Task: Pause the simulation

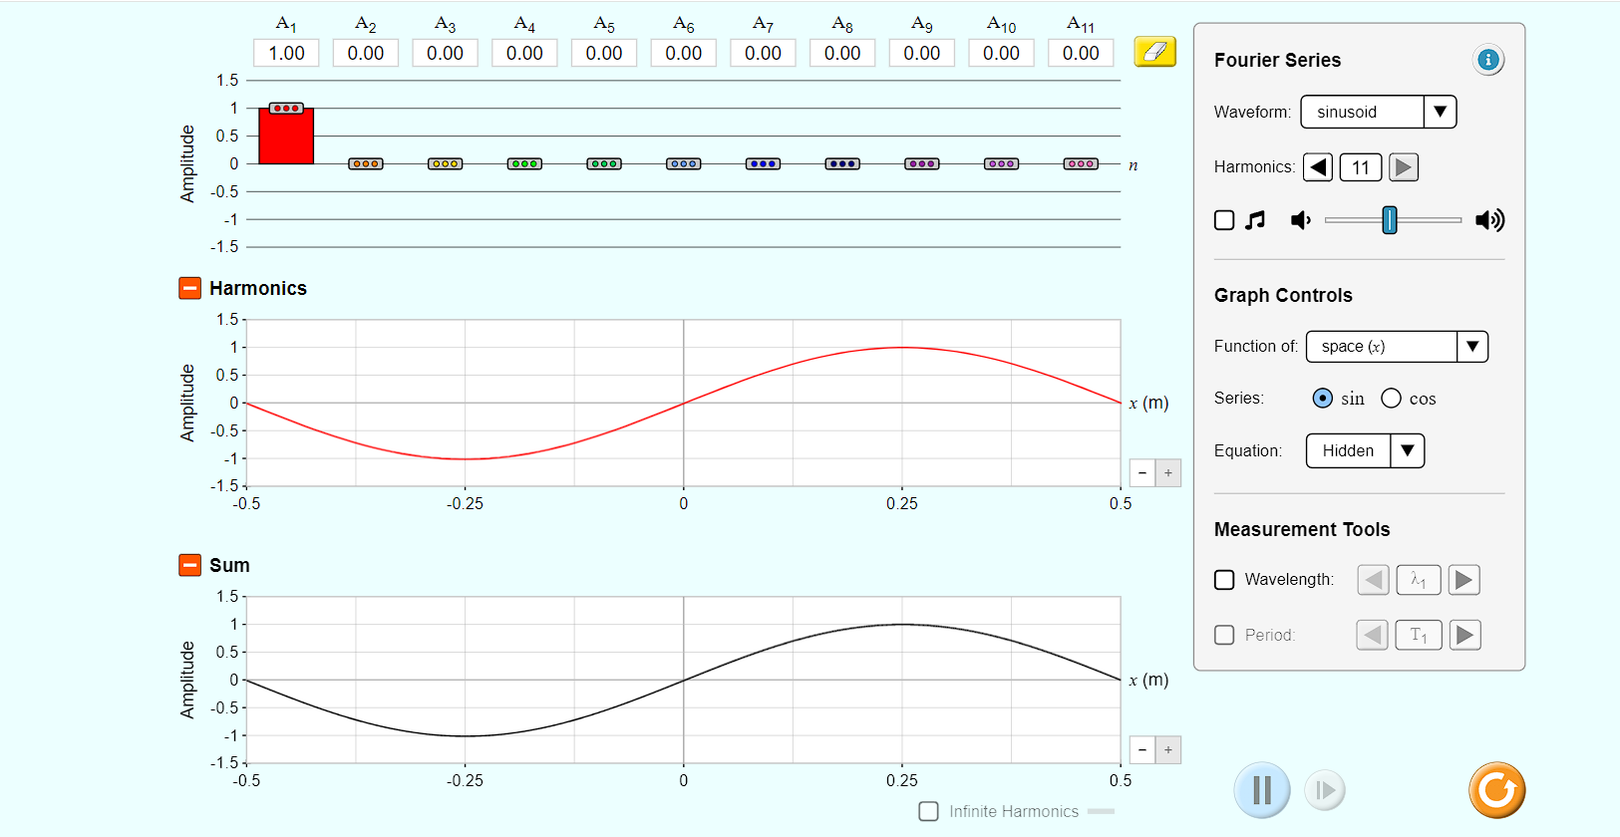Action: coord(1261,790)
